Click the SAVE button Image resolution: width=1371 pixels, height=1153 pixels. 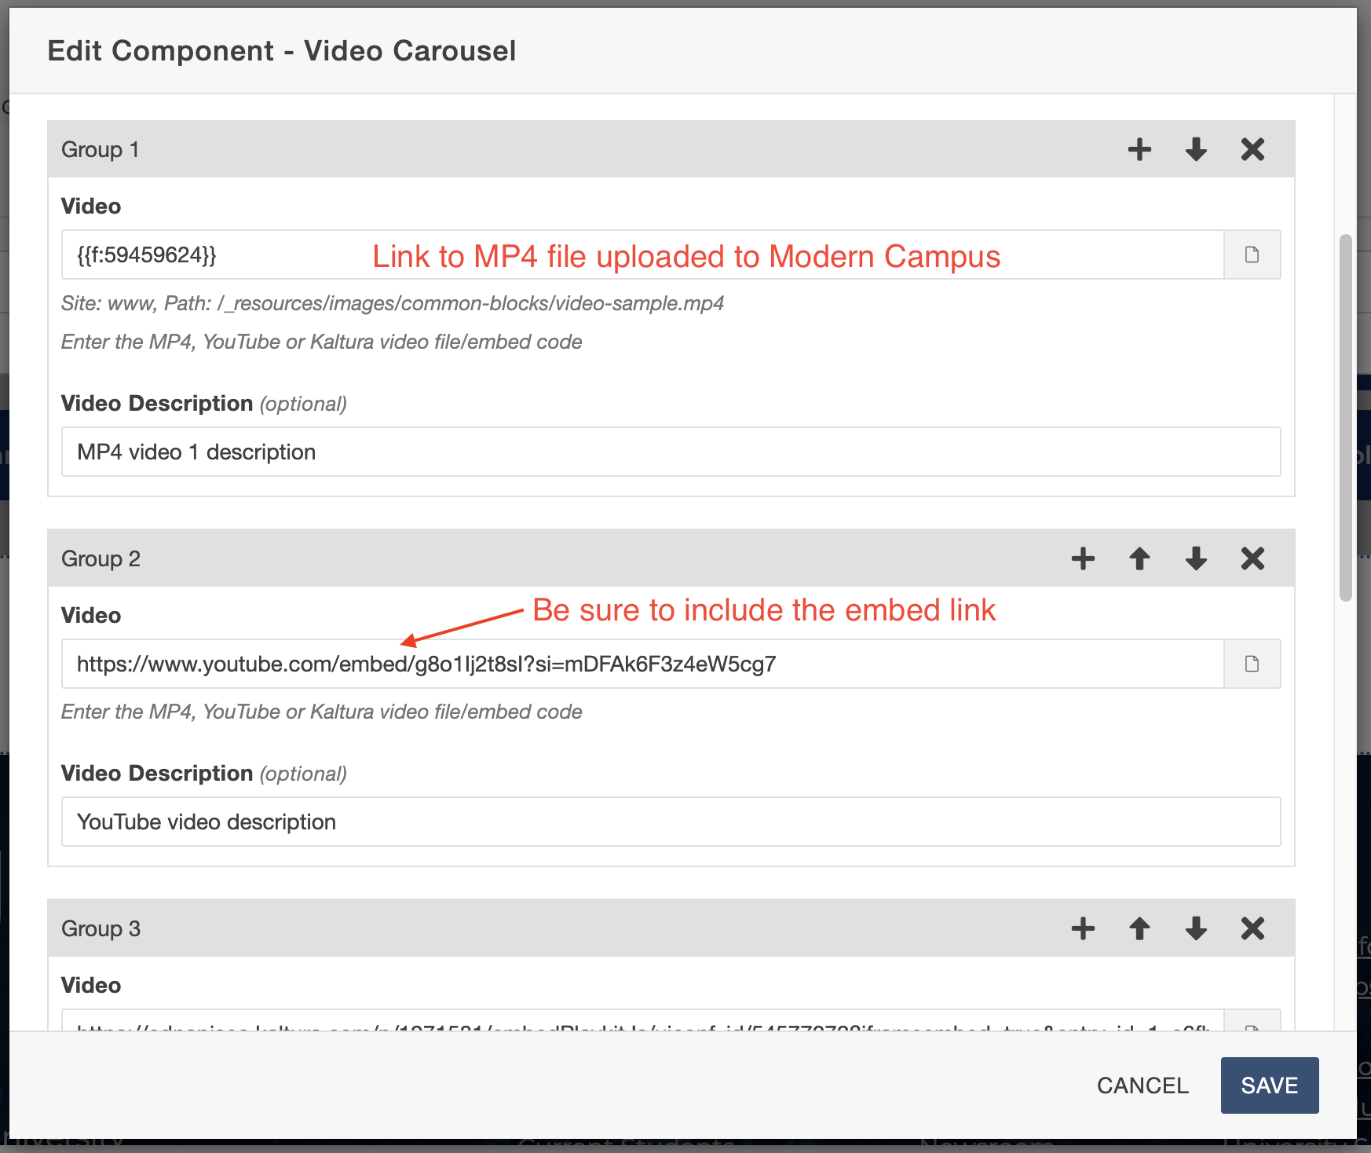pyautogui.click(x=1269, y=1085)
